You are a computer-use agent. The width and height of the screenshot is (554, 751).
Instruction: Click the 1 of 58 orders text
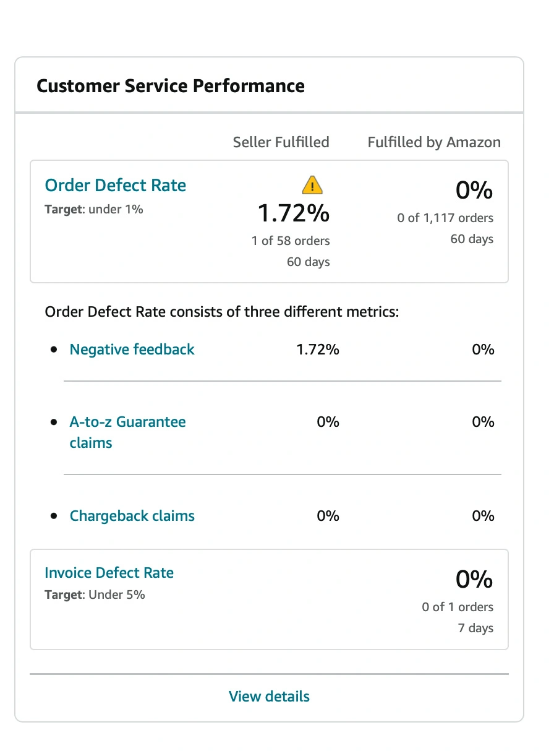pos(291,241)
